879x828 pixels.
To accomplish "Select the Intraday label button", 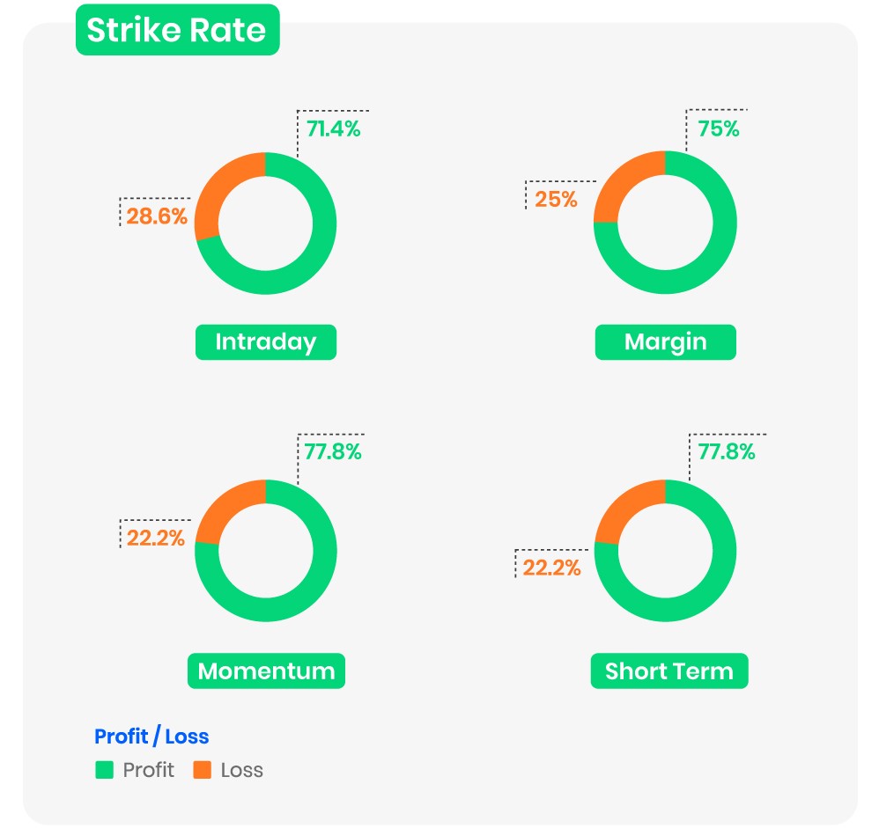I will (x=265, y=341).
